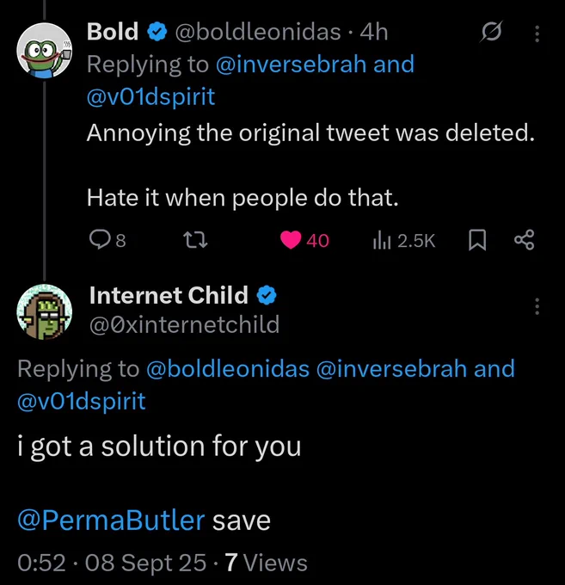Visit @inversebrah in Bold's reply line
Screen dimensions: 565x585
[291, 65]
